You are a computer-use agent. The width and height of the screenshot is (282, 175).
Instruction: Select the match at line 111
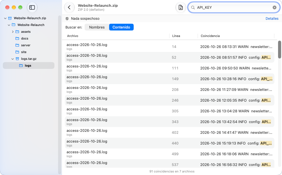click(169, 68)
